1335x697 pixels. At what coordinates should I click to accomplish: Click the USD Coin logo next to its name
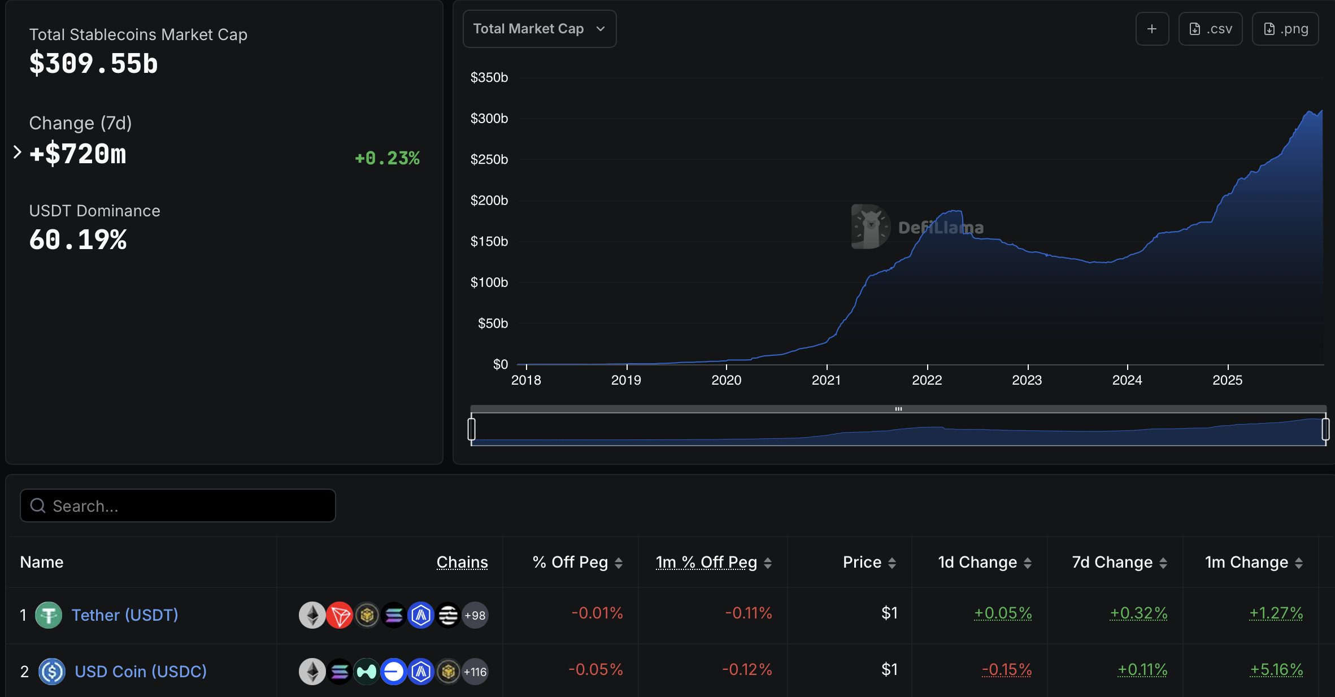point(52,672)
